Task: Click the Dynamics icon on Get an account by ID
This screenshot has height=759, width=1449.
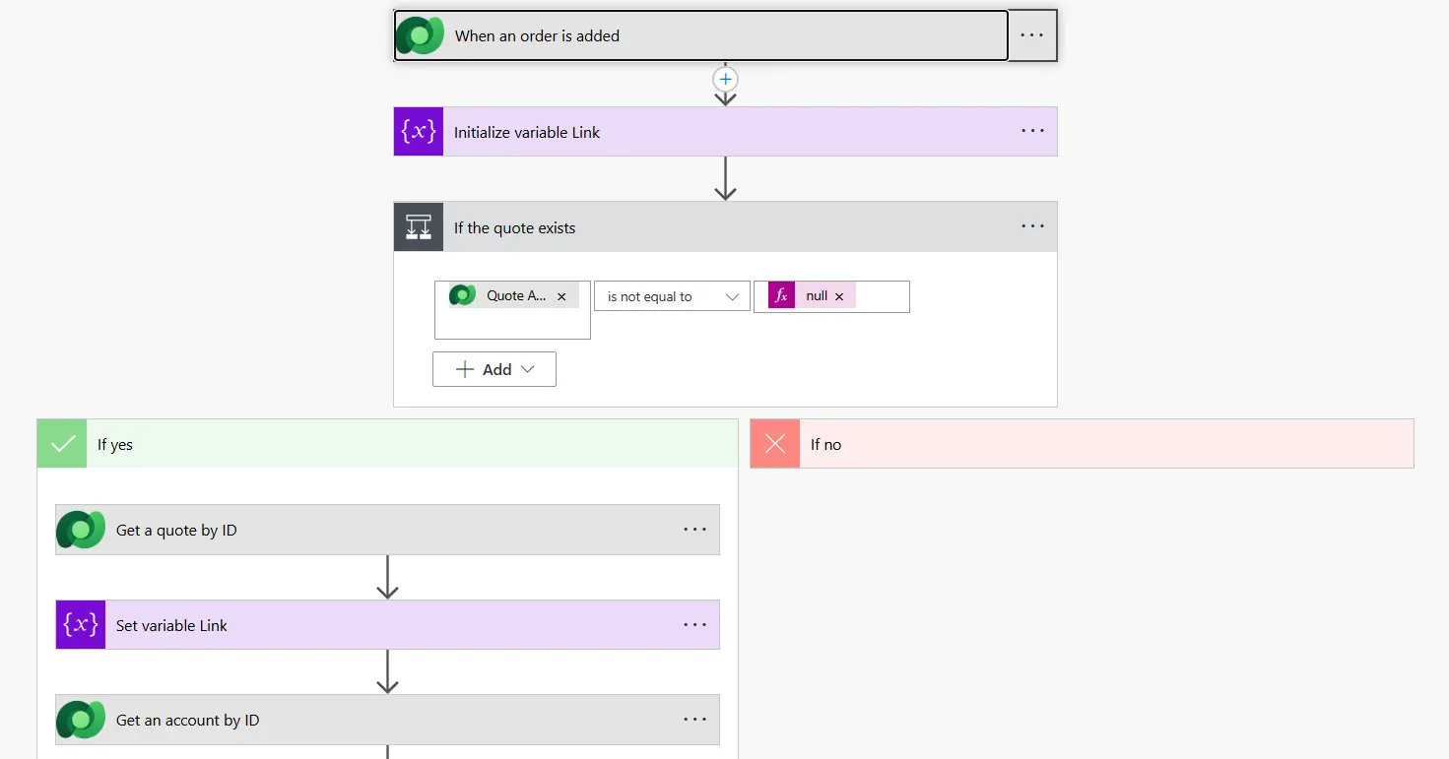Action: [81, 721]
